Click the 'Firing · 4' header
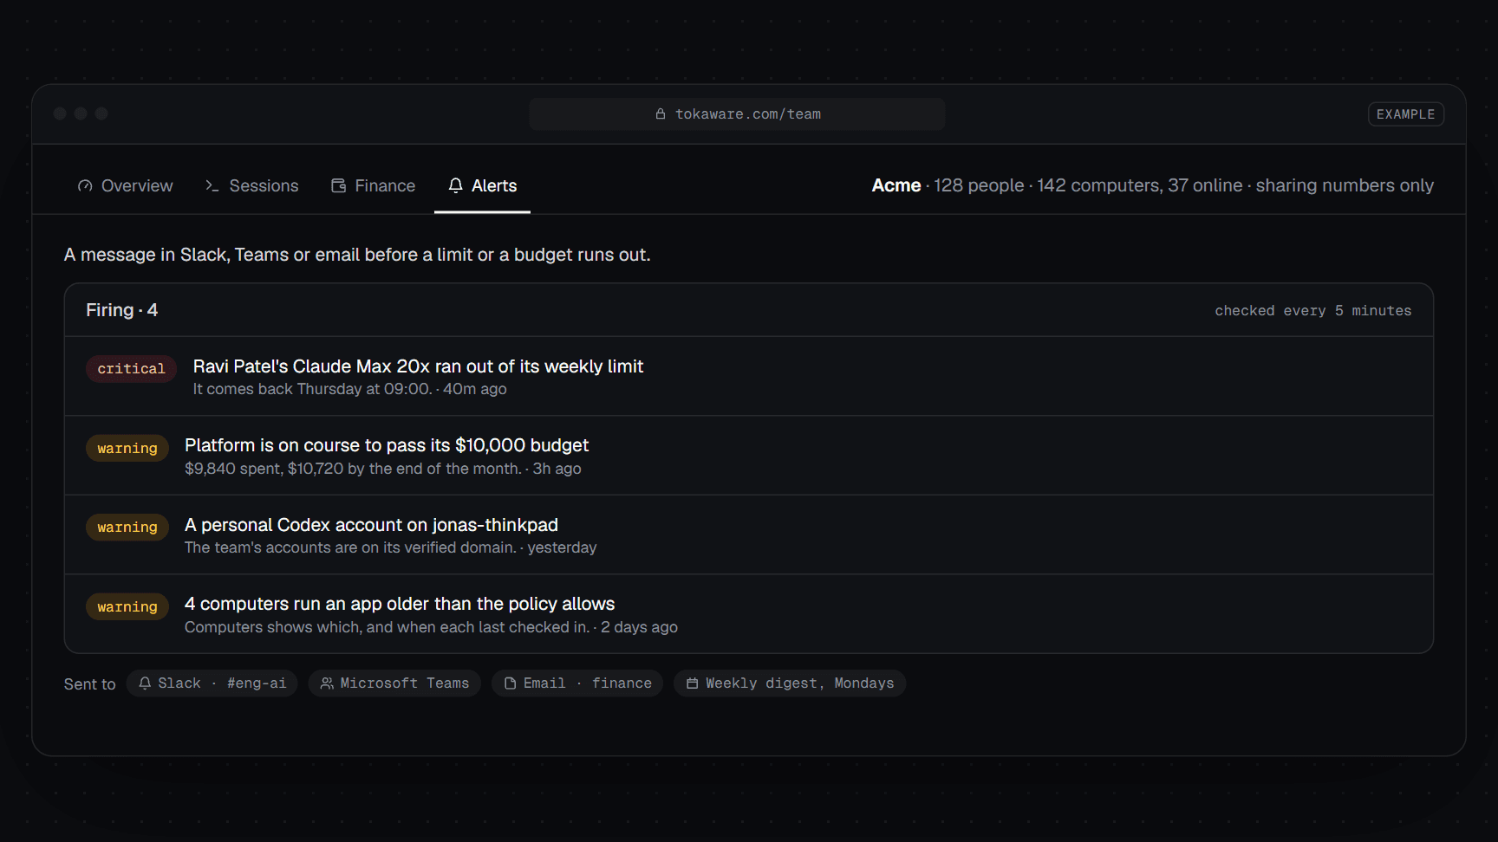 (121, 310)
